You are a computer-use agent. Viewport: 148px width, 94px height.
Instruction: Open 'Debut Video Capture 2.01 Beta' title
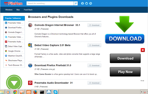pos(52,45)
